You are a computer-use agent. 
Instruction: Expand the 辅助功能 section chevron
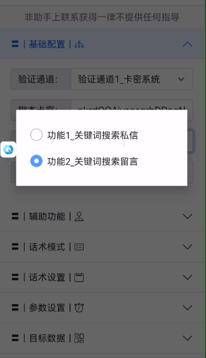click(187, 216)
